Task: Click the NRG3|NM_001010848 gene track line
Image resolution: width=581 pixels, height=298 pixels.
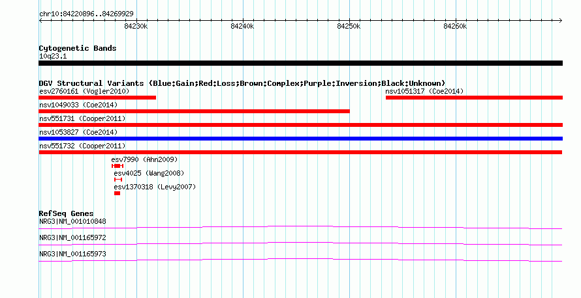Action: click(300, 228)
